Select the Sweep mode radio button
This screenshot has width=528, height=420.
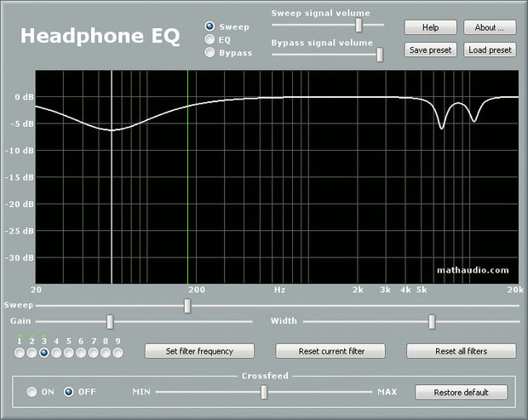point(209,26)
